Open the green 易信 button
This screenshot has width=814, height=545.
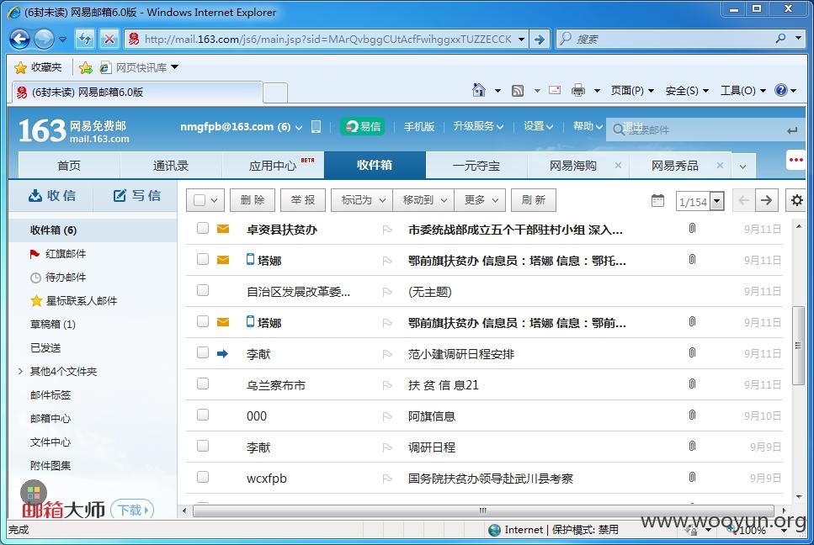tap(362, 126)
